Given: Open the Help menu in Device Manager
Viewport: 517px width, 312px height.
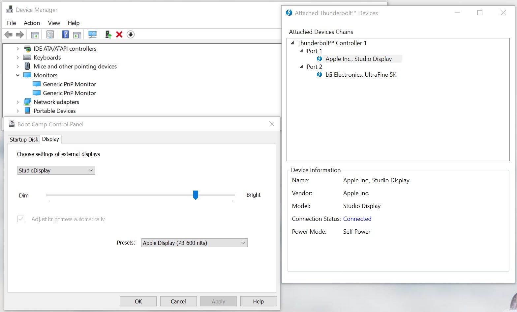Looking at the screenshot, I should click(x=74, y=23).
